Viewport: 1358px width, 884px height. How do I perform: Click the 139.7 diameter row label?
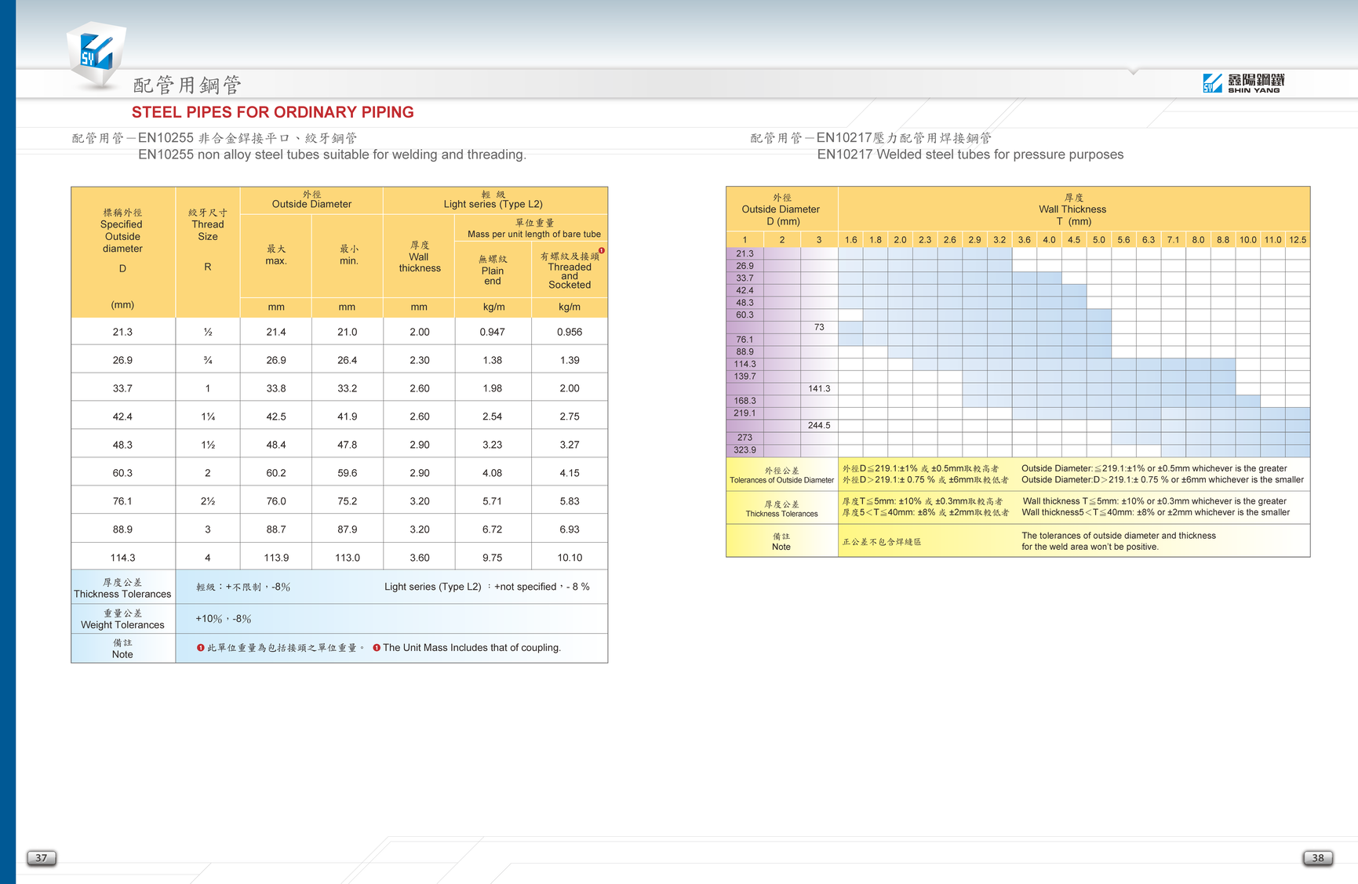point(745,377)
